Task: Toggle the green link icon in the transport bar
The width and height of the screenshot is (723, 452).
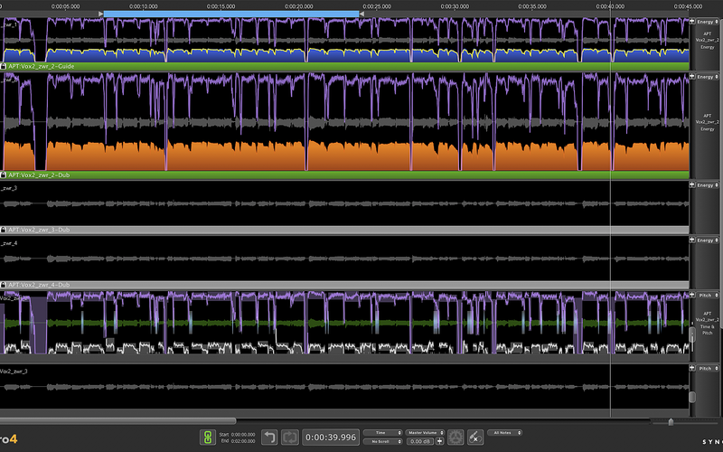Action: tap(208, 437)
